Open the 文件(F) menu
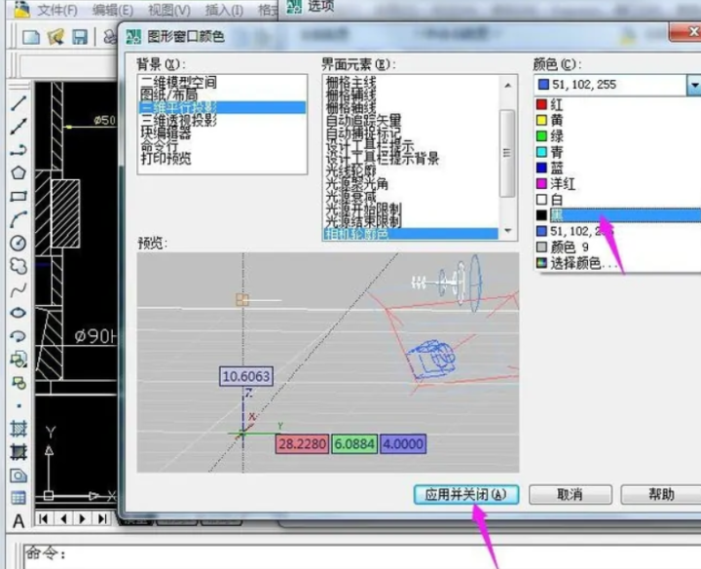This screenshot has width=701, height=569. pos(56,10)
